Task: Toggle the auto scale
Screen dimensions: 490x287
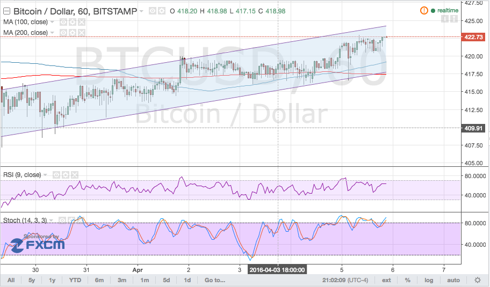Action: (453, 280)
